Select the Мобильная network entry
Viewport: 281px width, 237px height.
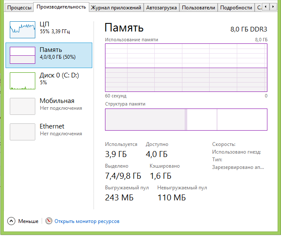pos(49,106)
